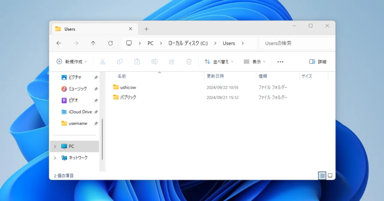Open the three-dot See more menu
The height and width of the screenshot is (201, 384).
click(x=280, y=62)
